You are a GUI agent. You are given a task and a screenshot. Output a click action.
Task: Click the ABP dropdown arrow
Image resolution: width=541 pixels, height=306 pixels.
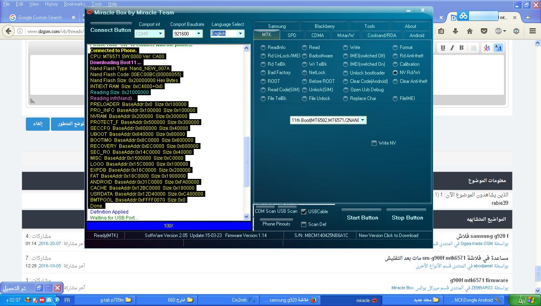tap(504, 31)
